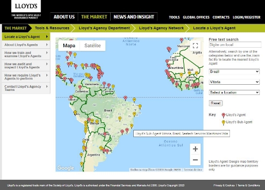
Task: Select Lloyd's Agency Network breadcrumb
Action: pos(162,28)
